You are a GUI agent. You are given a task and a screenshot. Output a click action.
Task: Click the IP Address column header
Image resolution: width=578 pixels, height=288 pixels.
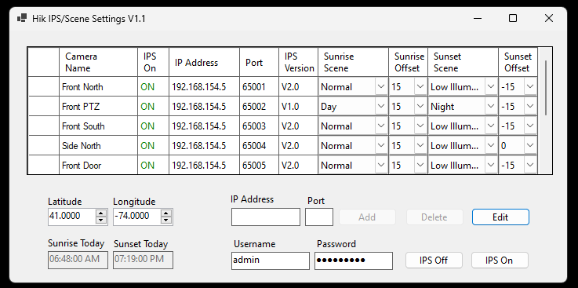(204, 62)
